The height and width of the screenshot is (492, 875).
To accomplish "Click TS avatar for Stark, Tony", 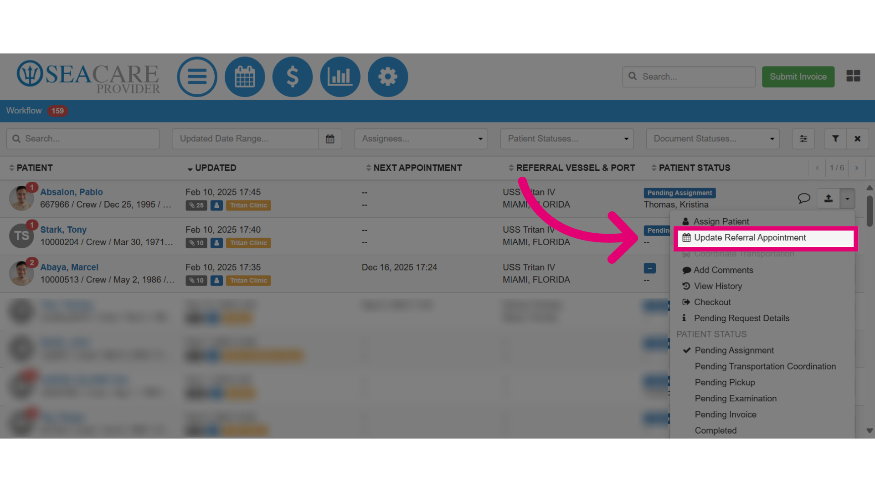I will 21,236.
